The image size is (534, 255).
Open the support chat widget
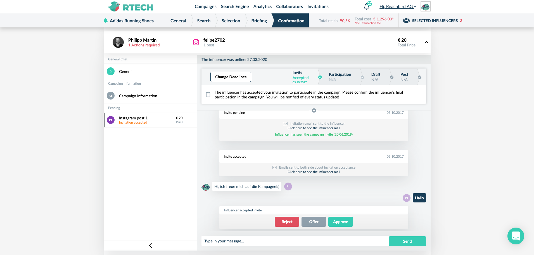click(516, 236)
